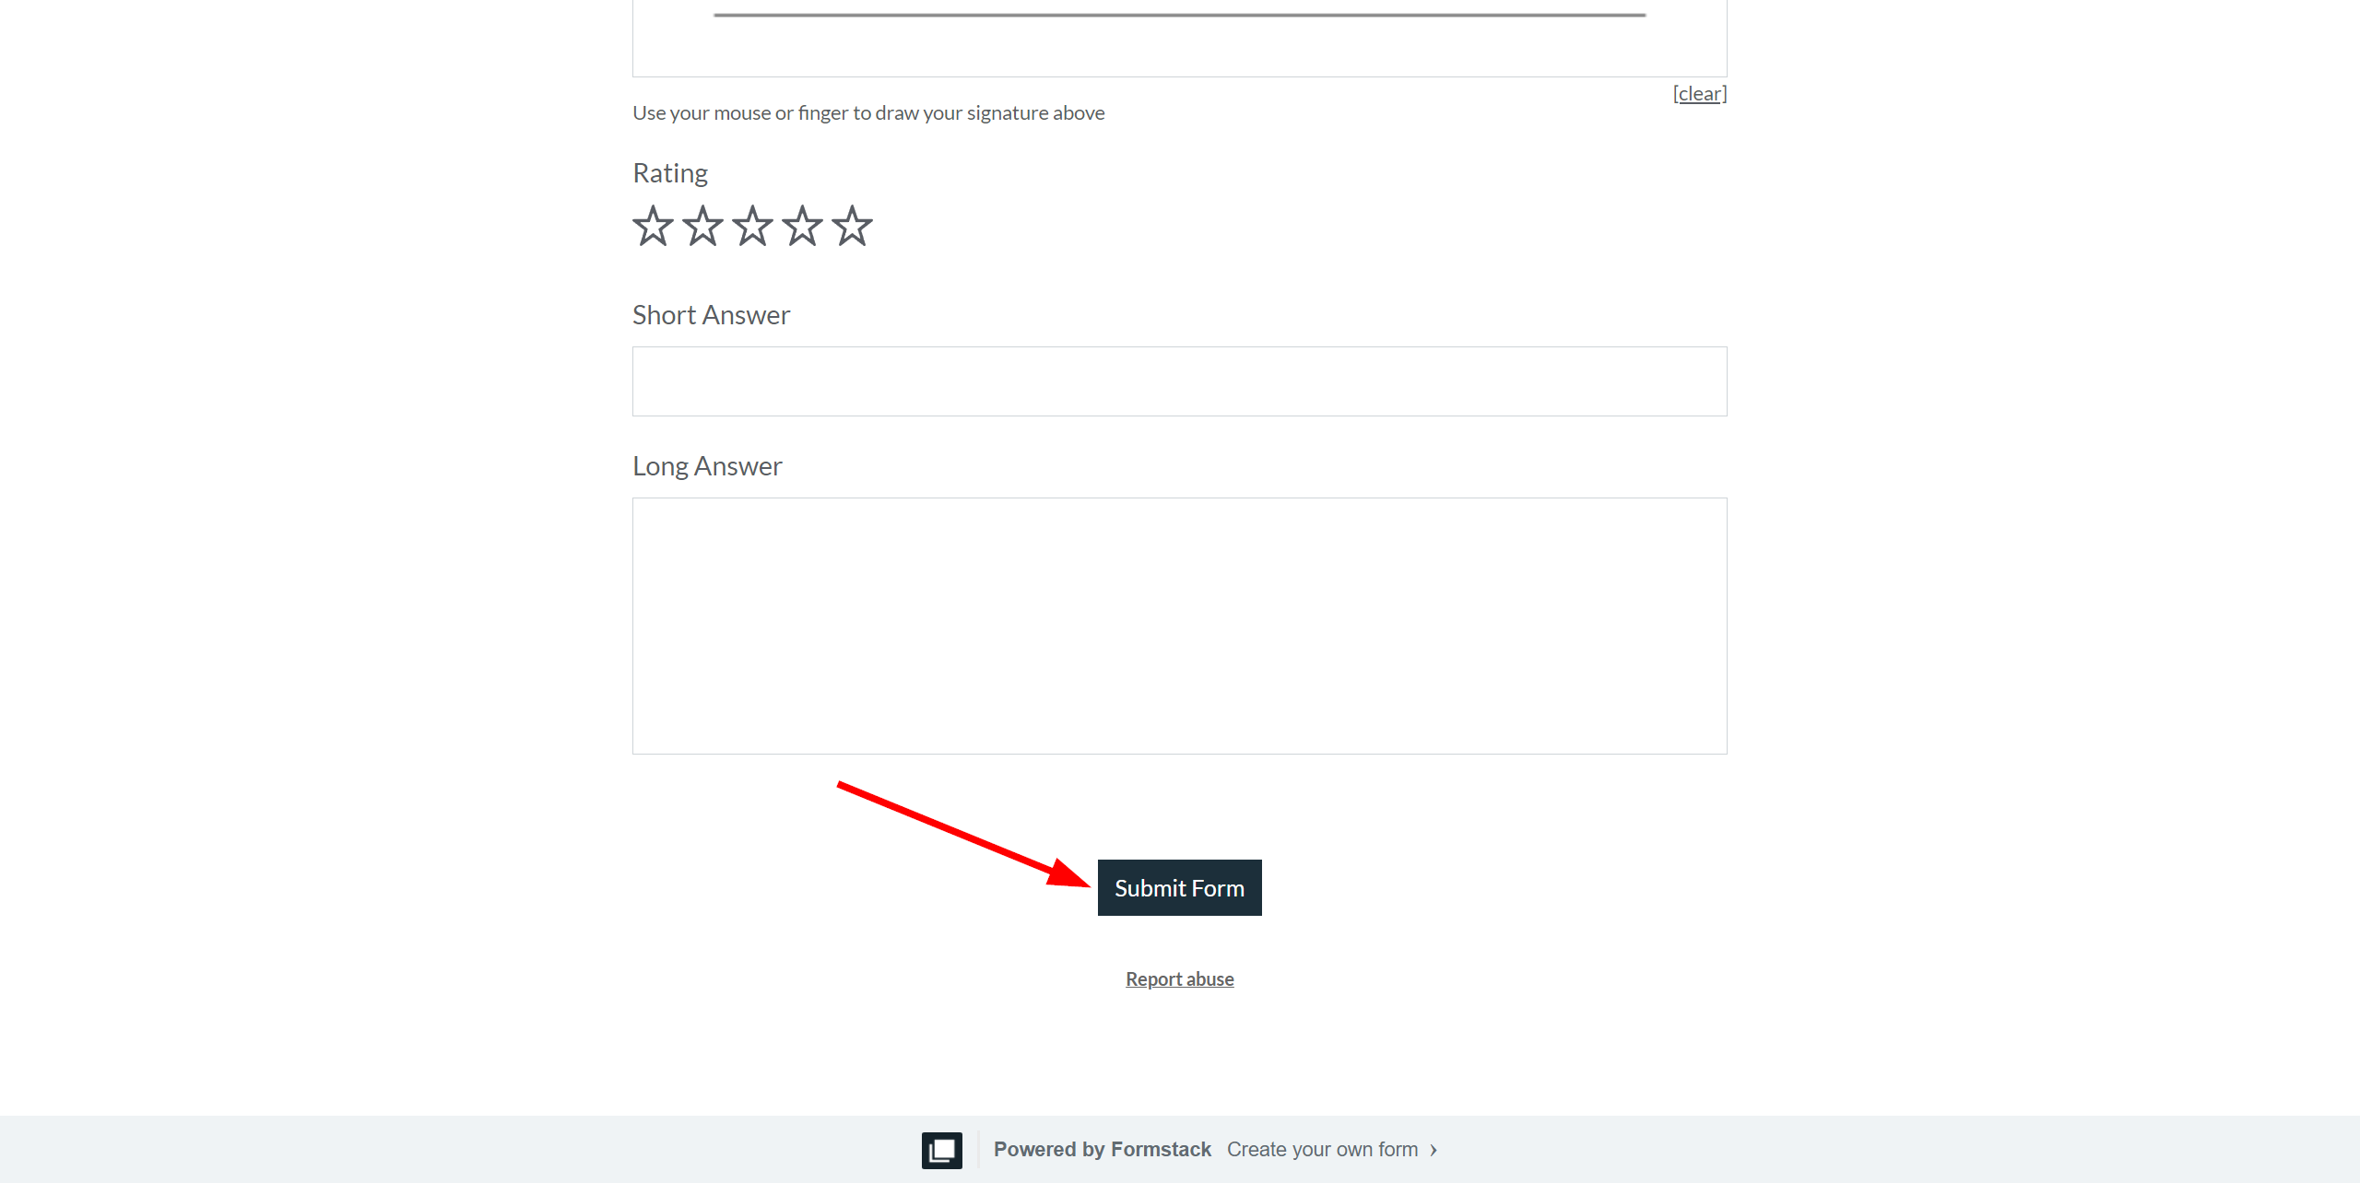Click the Report abuse link
This screenshot has height=1183, width=2360.
point(1178,978)
